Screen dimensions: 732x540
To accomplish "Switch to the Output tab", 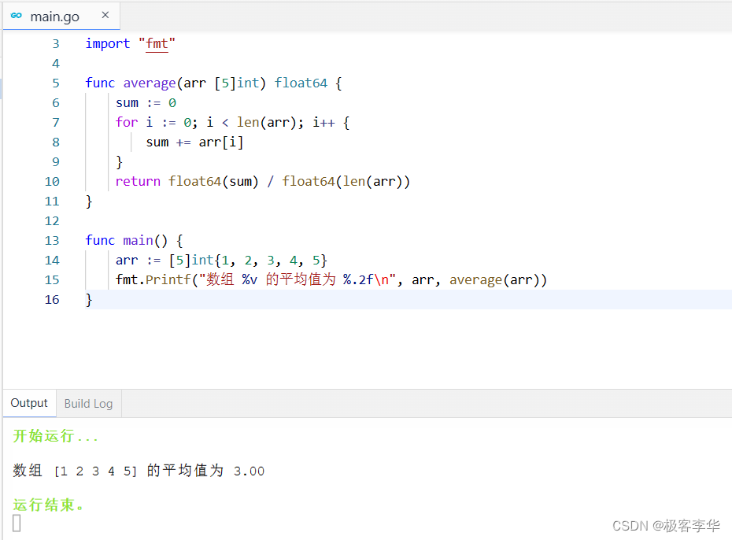I will pyautogui.click(x=29, y=403).
